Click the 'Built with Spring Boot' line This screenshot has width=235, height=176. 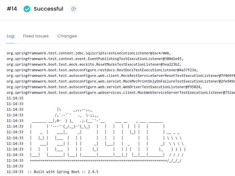click(52, 172)
